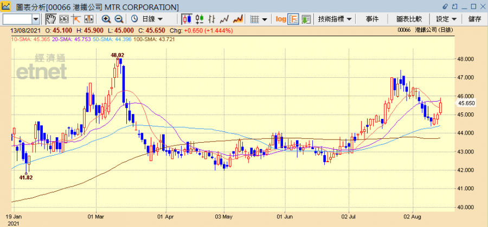Viewport: 488px width, 227px height.
Task: Click the zoom out magnifier
Action: [x=119, y=19]
